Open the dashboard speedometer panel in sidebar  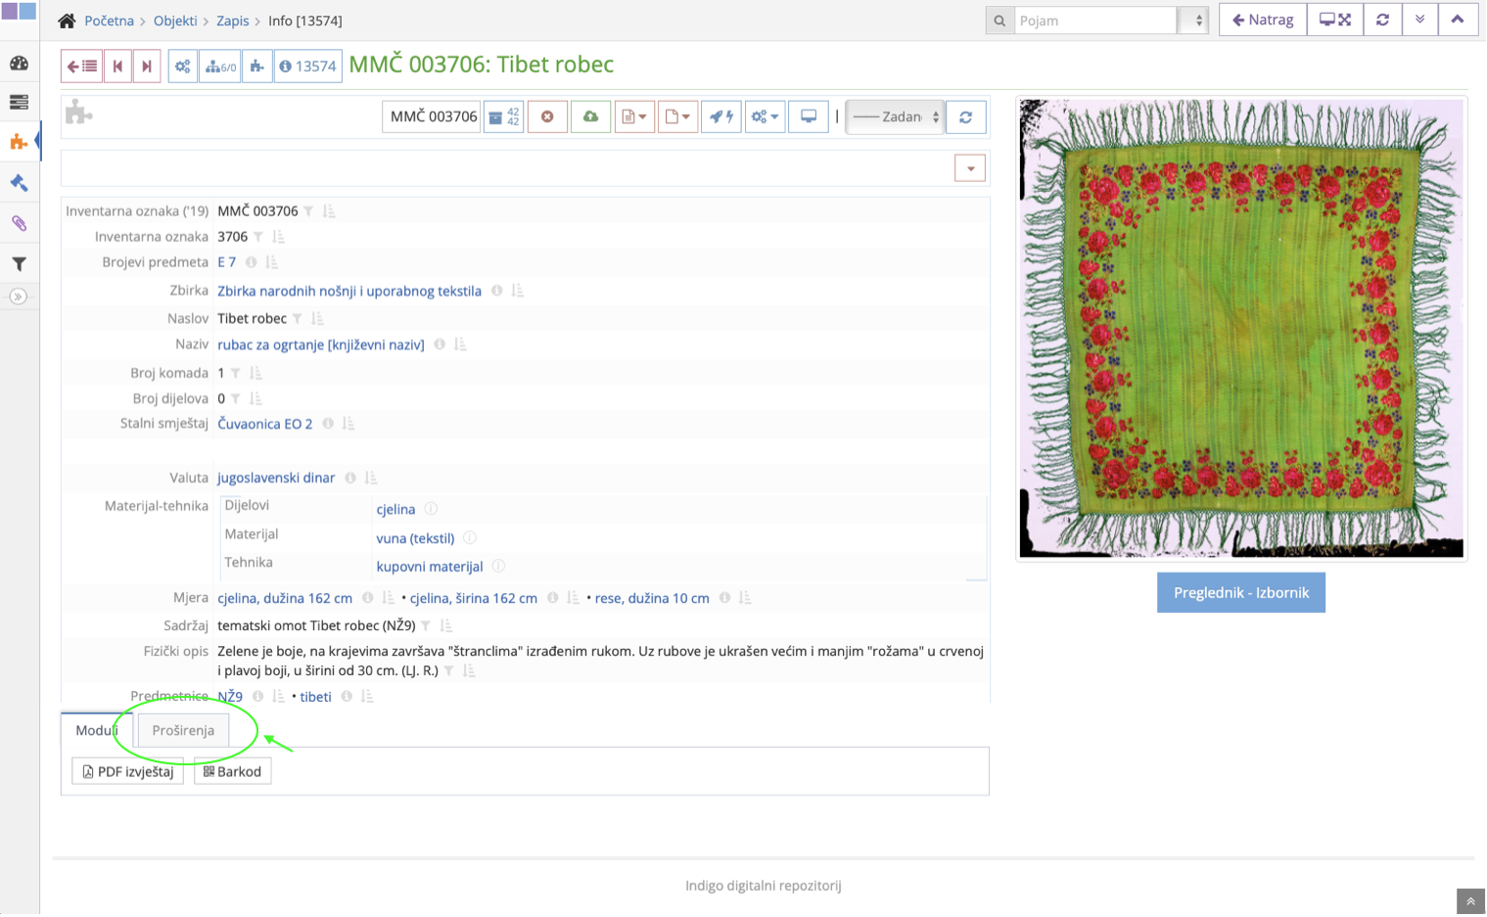[x=20, y=63]
